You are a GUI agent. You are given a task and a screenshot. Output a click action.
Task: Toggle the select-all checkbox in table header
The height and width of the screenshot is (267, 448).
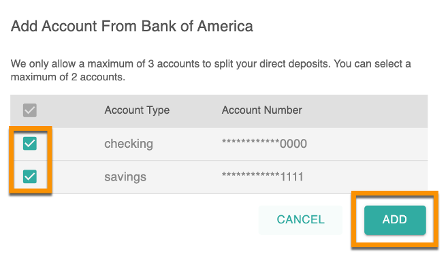pyautogui.click(x=30, y=110)
